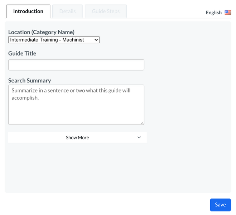236x215 pixels.
Task: Click the placeholder text in Search Summary
Action: coord(71,94)
